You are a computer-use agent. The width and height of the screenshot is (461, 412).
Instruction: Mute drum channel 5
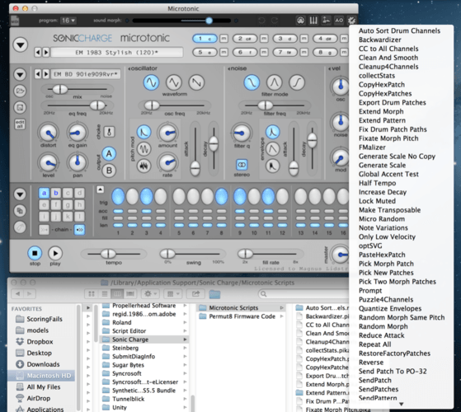click(223, 52)
